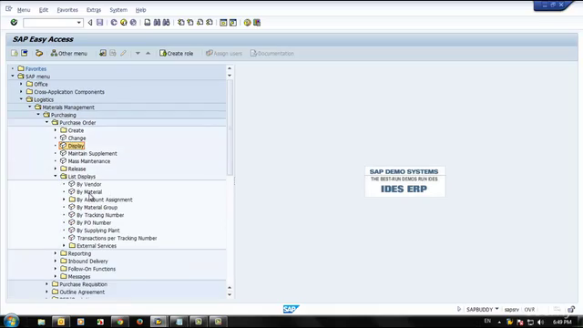Click the Save diskette icon
The height and width of the screenshot is (328, 583).
point(99,23)
